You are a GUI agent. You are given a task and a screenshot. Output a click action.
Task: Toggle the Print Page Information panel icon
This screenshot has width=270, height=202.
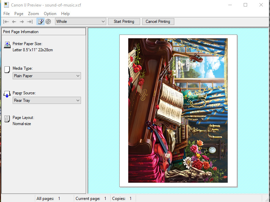[41, 22]
